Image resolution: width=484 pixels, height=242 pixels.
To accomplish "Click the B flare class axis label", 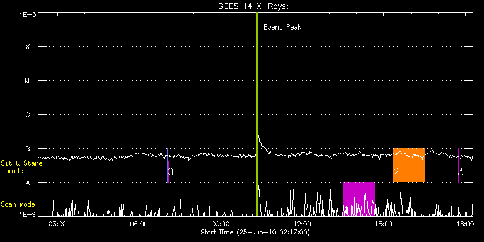I will pyautogui.click(x=28, y=149).
